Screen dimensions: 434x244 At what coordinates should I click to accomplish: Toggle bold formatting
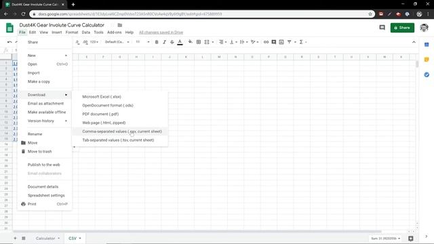click(157, 42)
